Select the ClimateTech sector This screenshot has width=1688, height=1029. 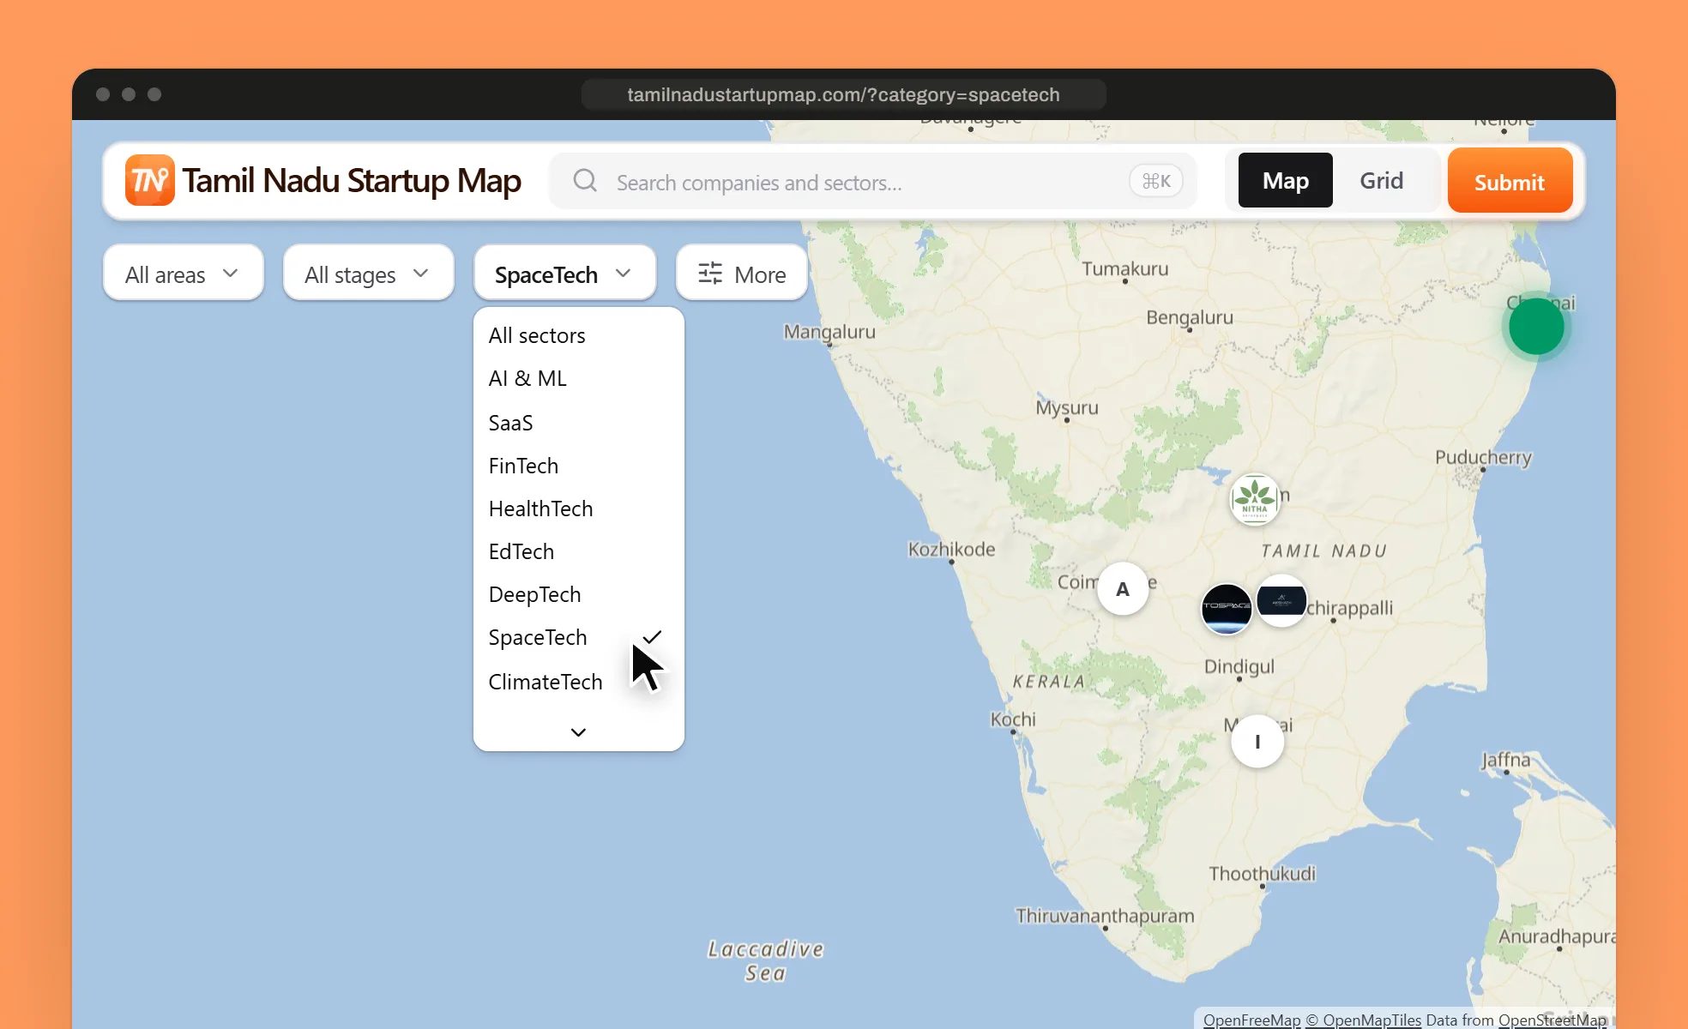click(x=578, y=682)
